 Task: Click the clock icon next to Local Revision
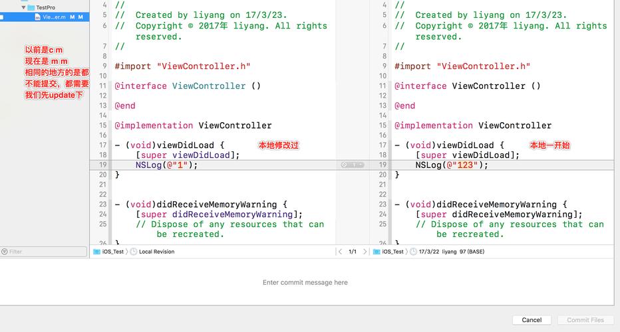click(x=134, y=252)
